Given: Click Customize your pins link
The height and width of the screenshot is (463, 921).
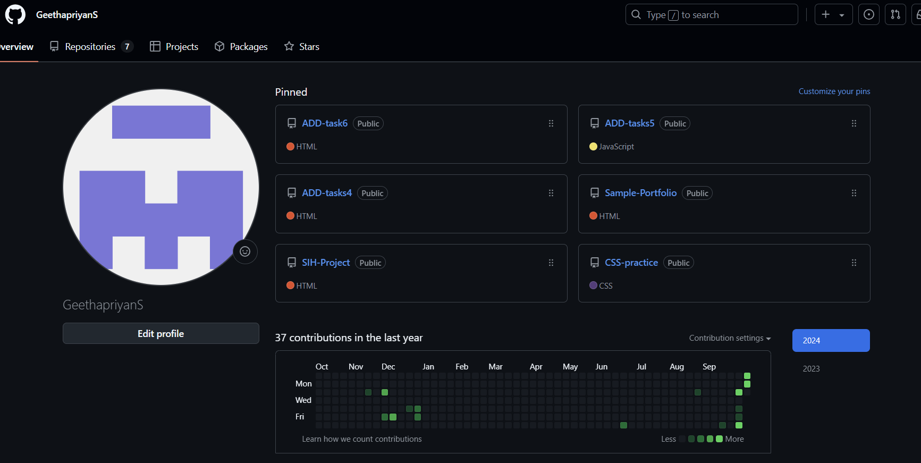Looking at the screenshot, I should pos(834,91).
